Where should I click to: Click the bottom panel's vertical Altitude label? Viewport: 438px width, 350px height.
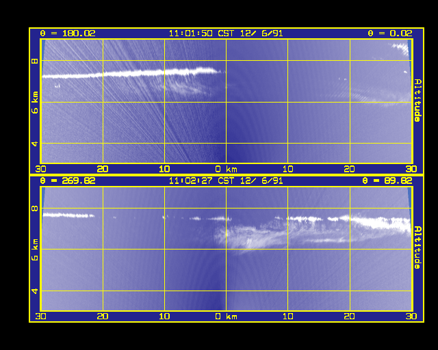tap(417, 247)
